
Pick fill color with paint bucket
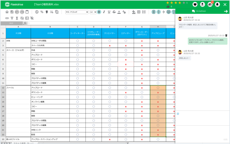pyautogui.click(x=134, y=12)
